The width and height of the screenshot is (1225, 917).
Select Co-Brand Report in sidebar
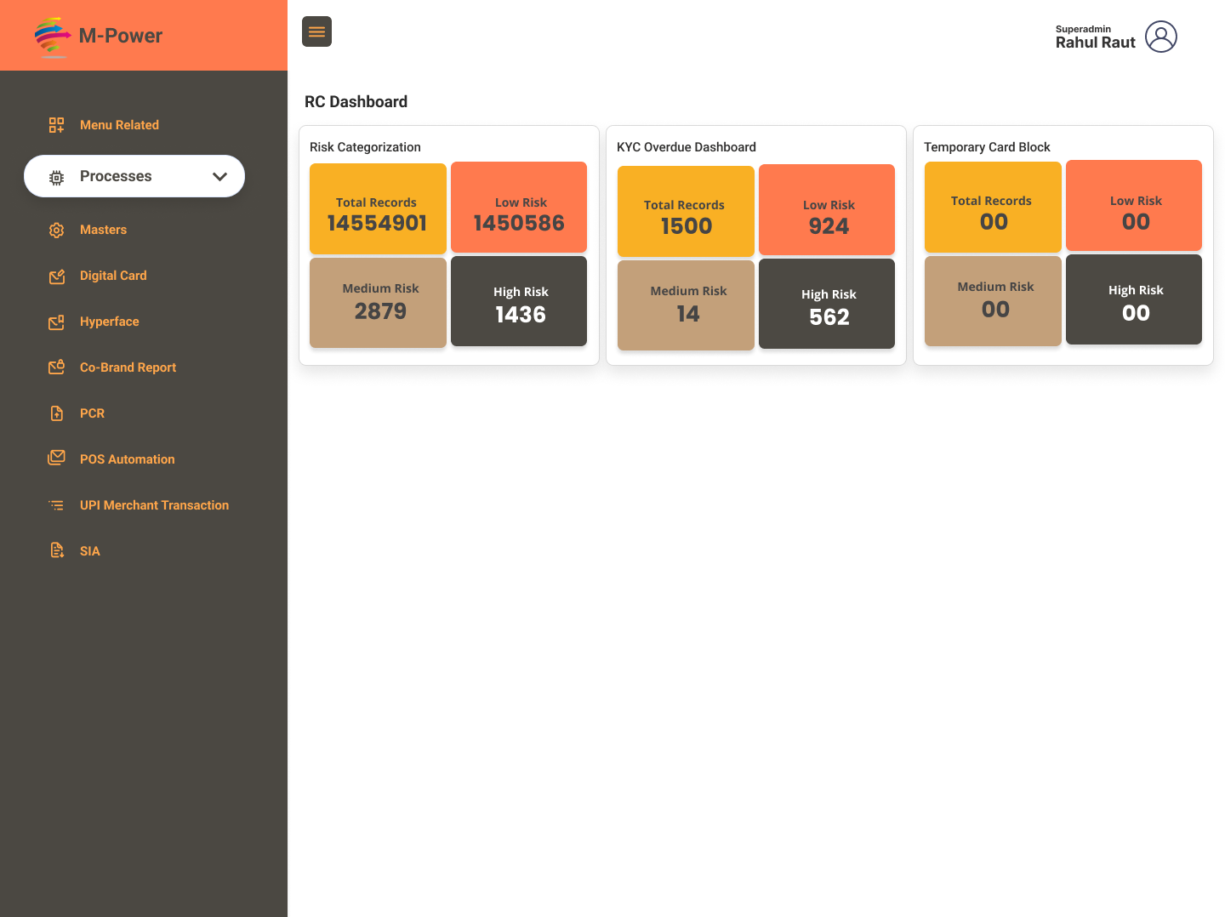[x=128, y=367]
